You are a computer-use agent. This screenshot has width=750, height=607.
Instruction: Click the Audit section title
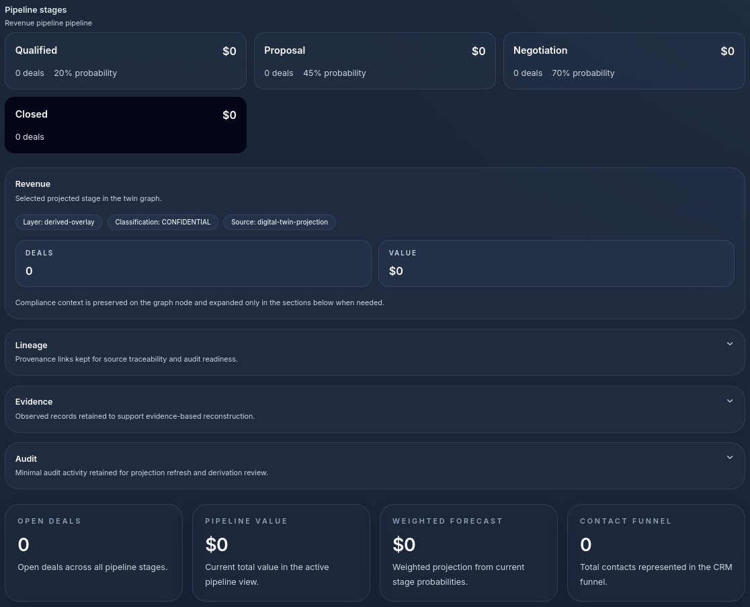[x=26, y=458]
